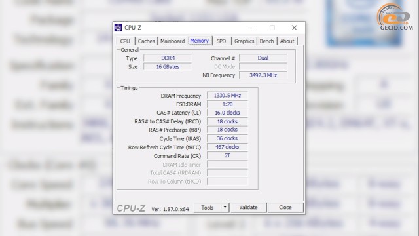Expand the Tools dropdown arrow
Image resolution: width=419 pixels, height=236 pixels.
point(225,208)
